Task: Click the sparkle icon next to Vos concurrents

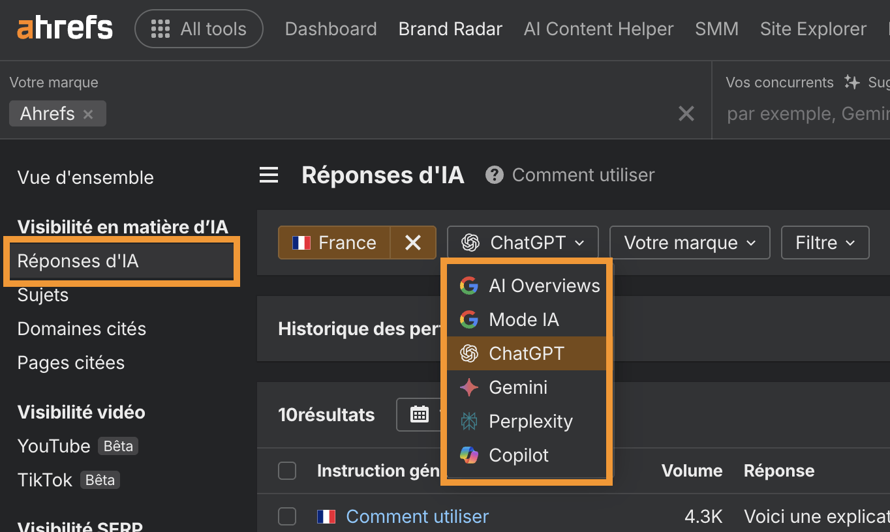Action: pos(852,81)
